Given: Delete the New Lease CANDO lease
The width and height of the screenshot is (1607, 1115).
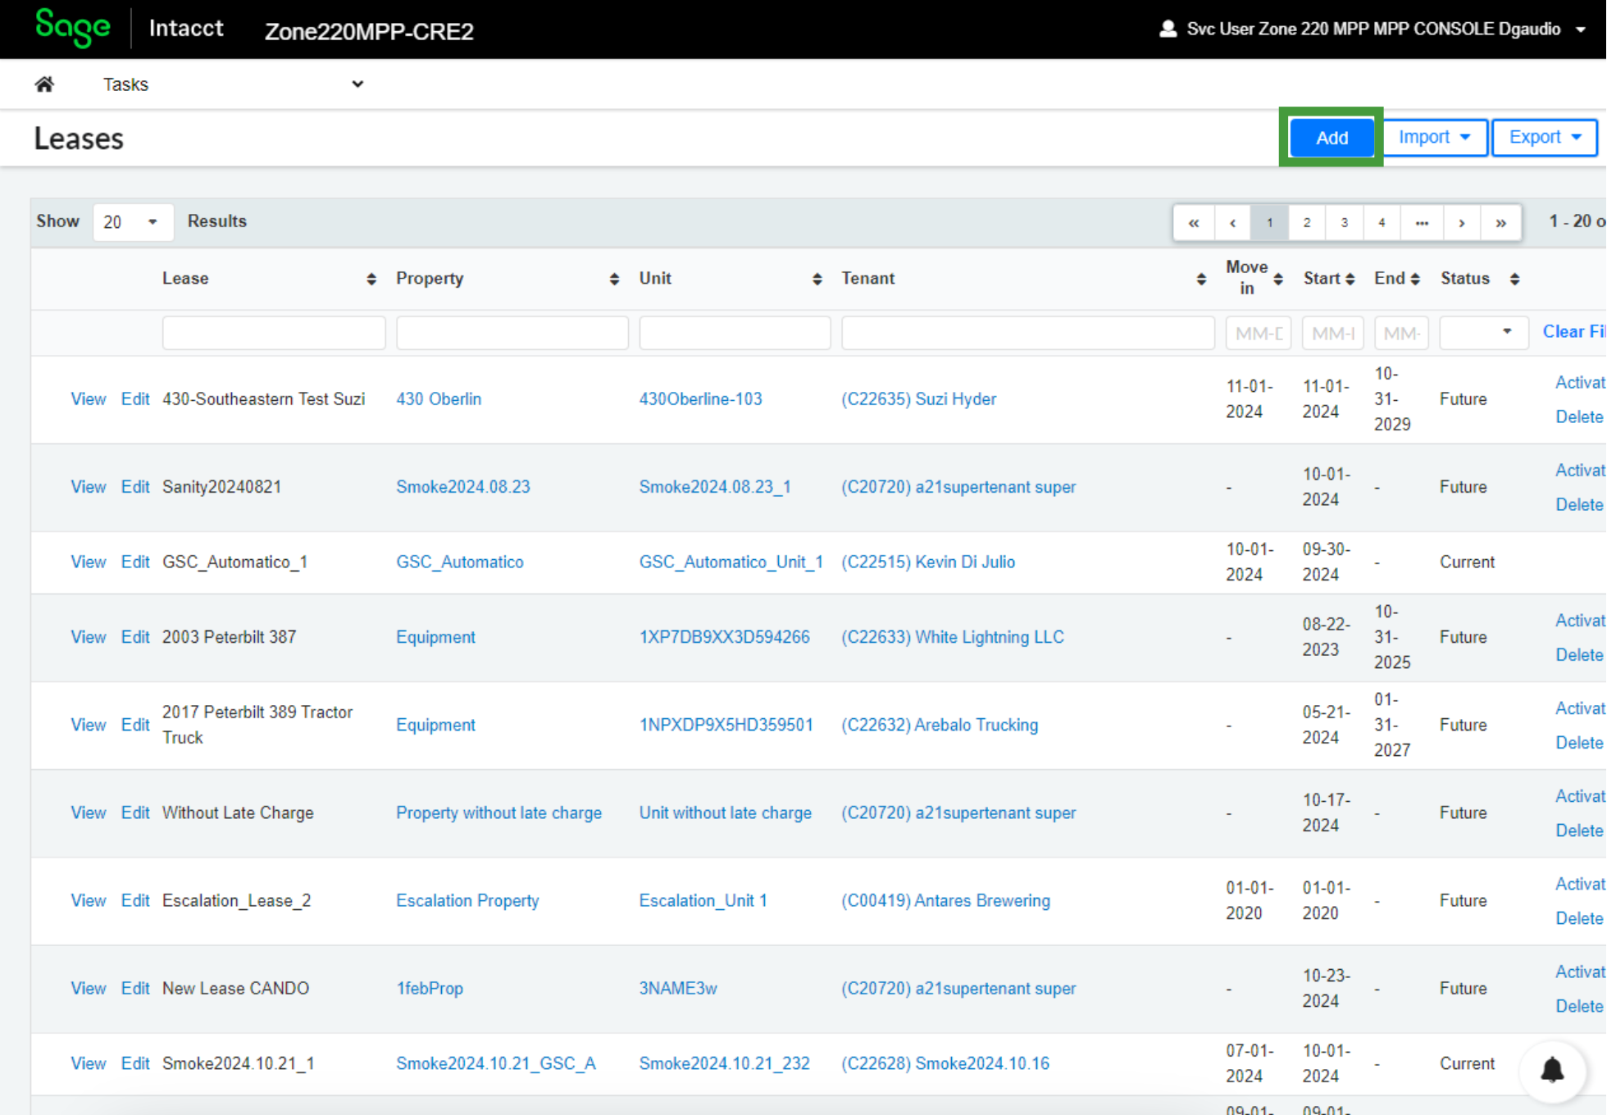Looking at the screenshot, I should click(1579, 1006).
